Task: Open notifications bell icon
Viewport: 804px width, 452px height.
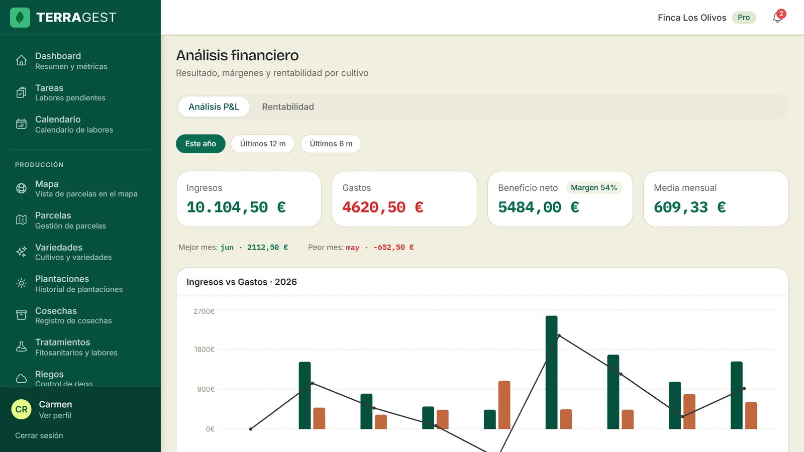Action: pos(777,18)
